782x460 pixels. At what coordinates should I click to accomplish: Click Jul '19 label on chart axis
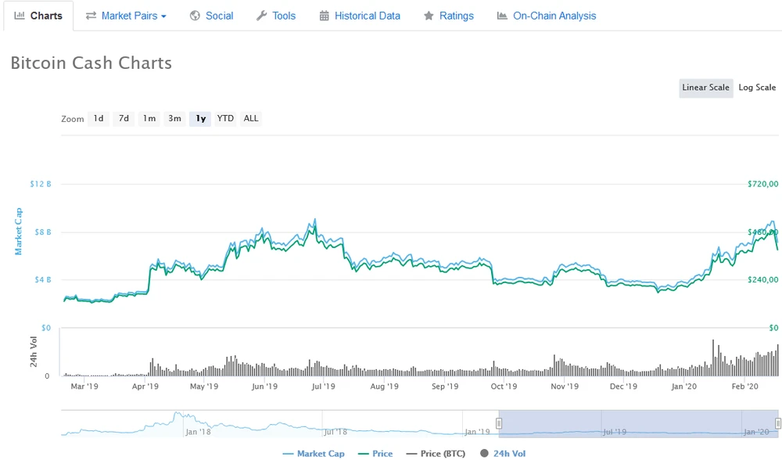[x=324, y=386]
